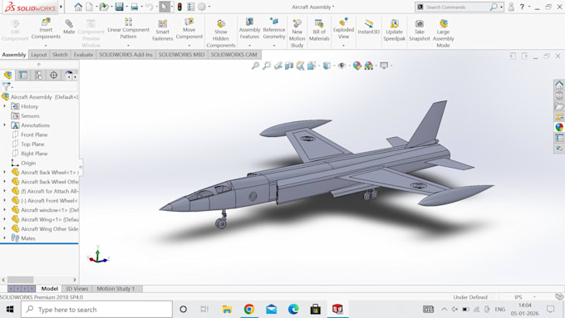The height and width of the screenshot is (318, 565).
Task: Click Zoom to Fit in view toolbar
Action: [255, 66]
